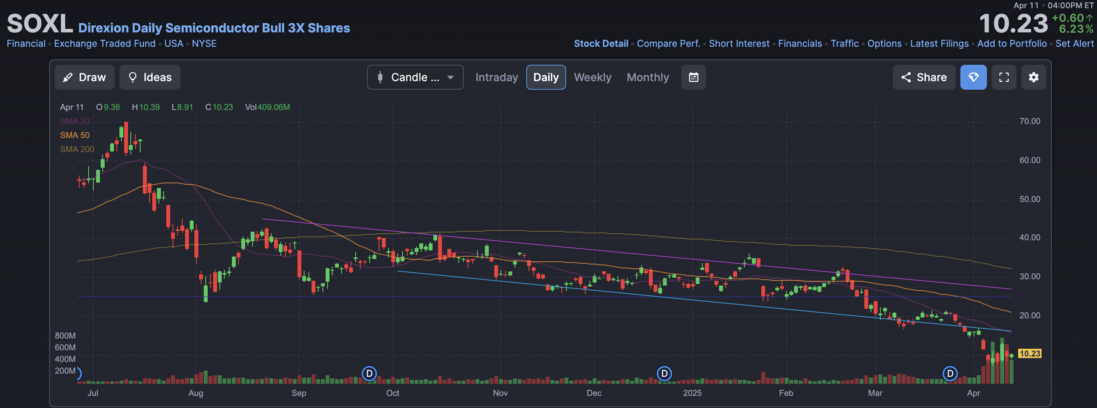Screen dimensions: 1097x408
Task: Open chart settings gear
Action: [1033, 77]
